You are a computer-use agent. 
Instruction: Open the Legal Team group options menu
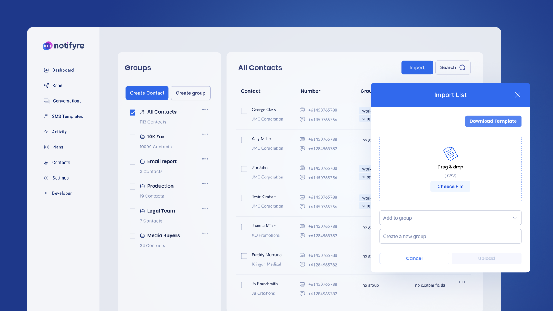coord(205,208)
